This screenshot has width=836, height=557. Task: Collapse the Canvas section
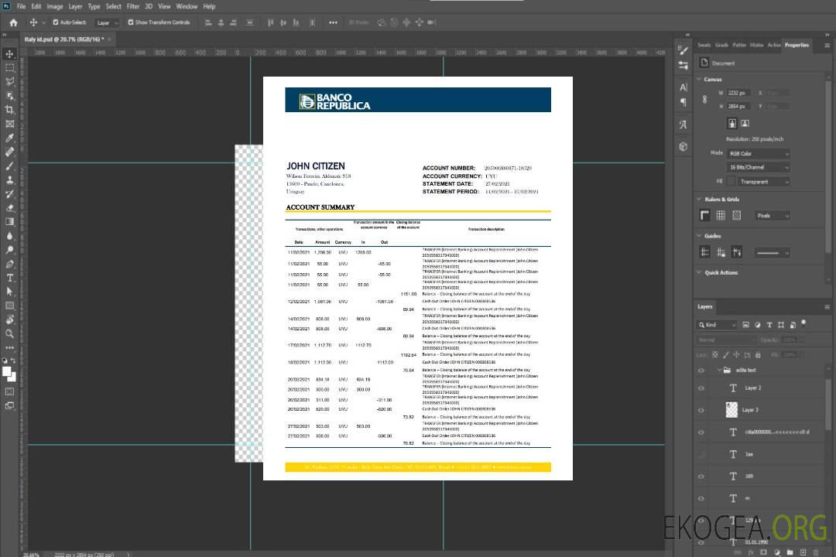(x=699, y=79)
